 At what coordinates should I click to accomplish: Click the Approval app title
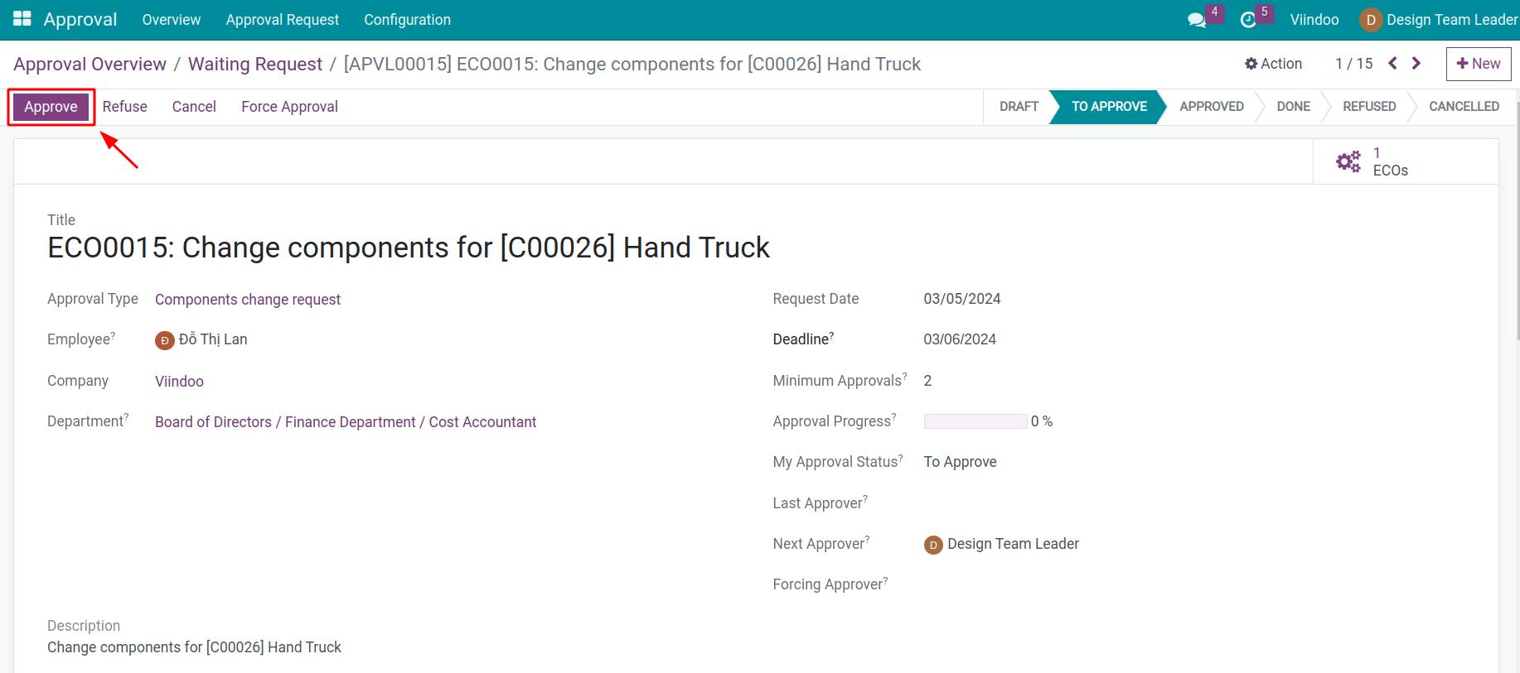pos(80,20)
